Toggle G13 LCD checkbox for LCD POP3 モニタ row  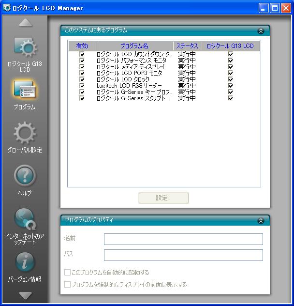[x=230, y=73]
